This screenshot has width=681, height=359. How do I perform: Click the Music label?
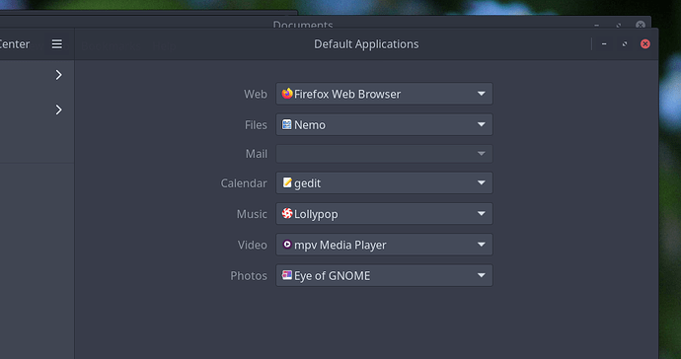tap(252, 214)
